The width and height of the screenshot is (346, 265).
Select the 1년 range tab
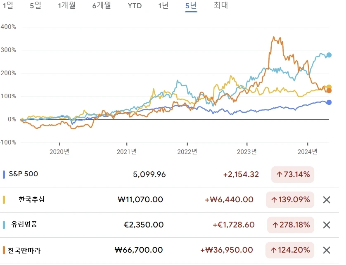[163, 5]
